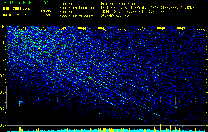208x132 pixels.
Task: Click the 0046 time marker
Action: point(122,28)
